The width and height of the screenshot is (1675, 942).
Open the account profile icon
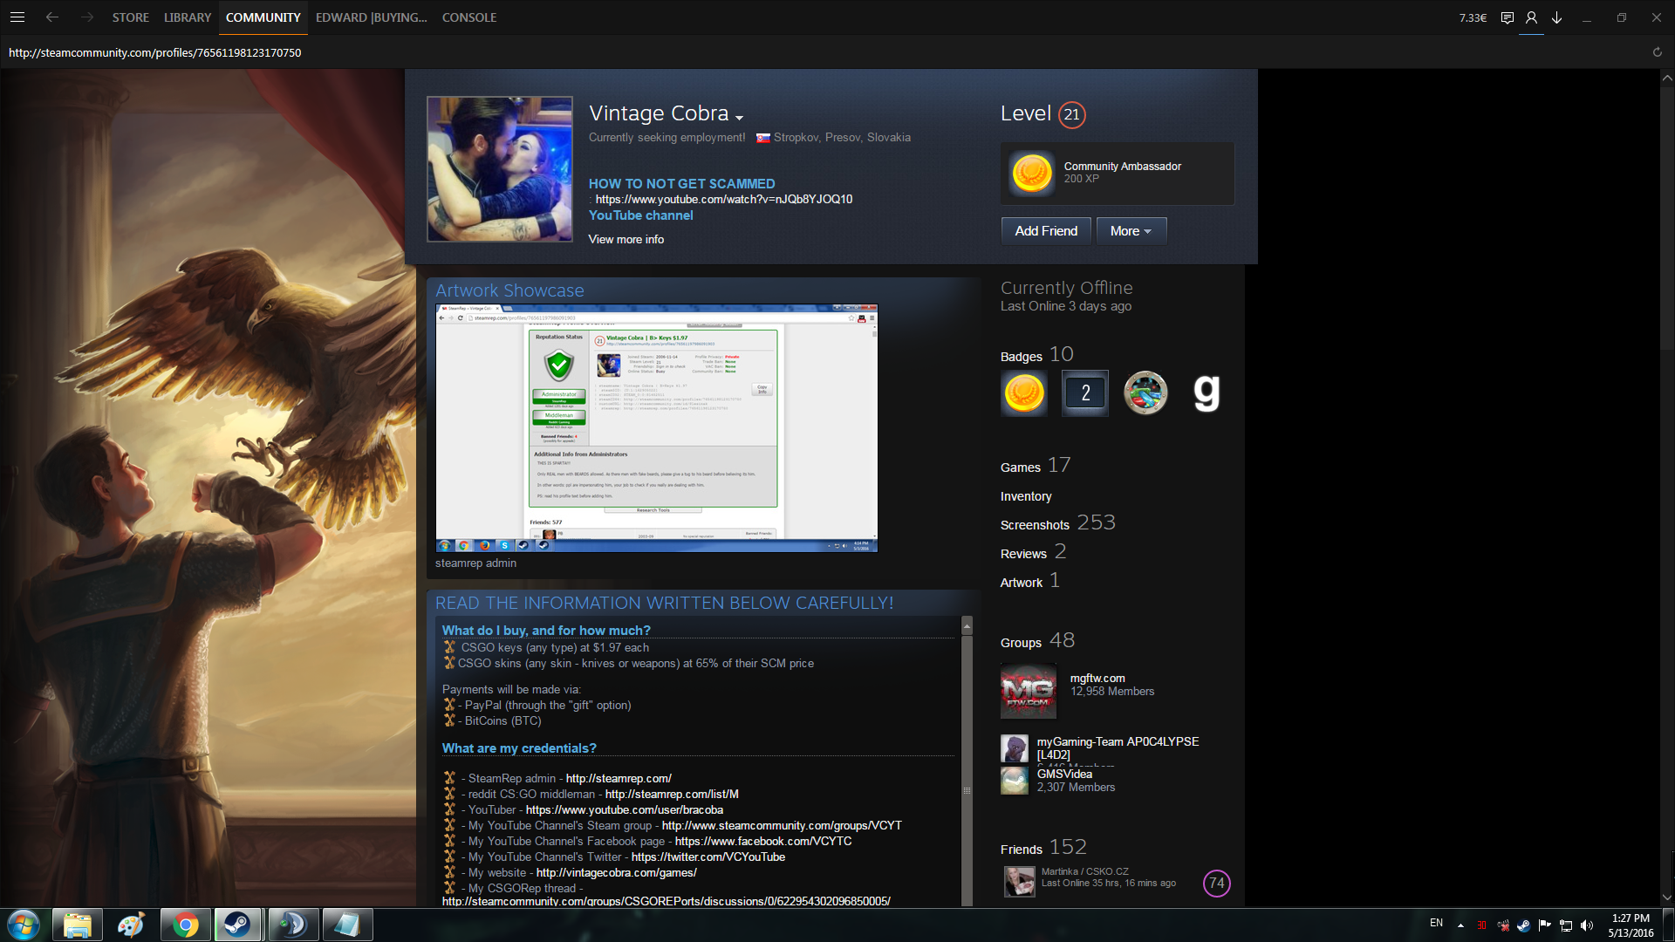[1531, 17]
